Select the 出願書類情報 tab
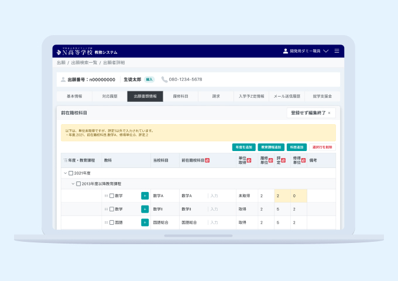 pyautogui.click(x=145, y=96)
